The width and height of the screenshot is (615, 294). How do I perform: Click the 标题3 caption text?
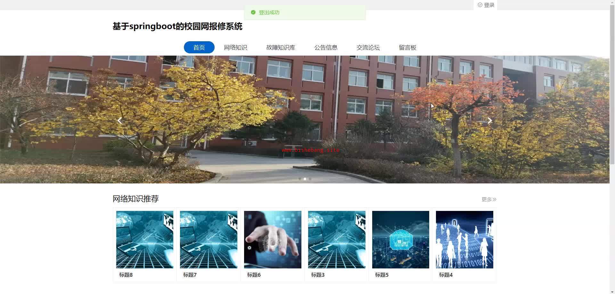318,275
